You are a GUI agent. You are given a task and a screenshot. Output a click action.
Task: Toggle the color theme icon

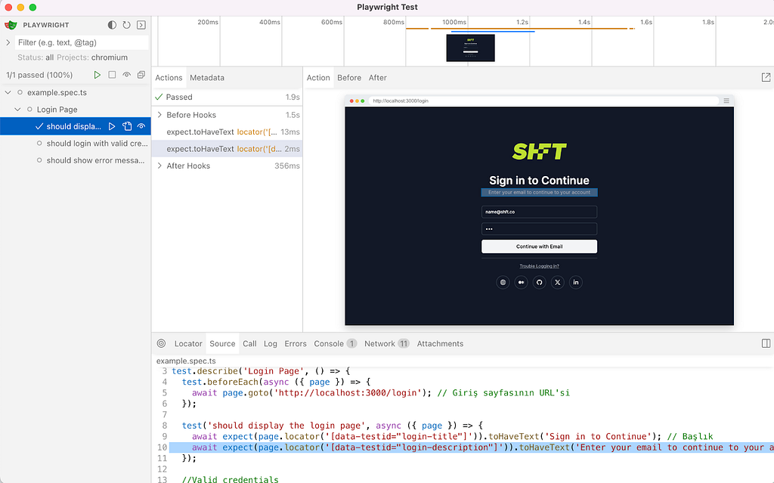112,25
